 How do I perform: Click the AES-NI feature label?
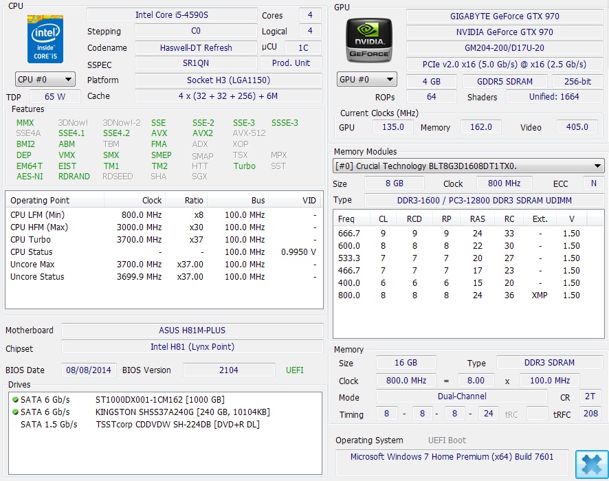pos(30,176)
